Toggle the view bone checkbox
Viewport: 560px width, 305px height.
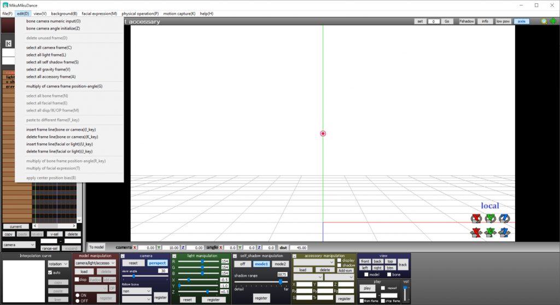[389, 274]
